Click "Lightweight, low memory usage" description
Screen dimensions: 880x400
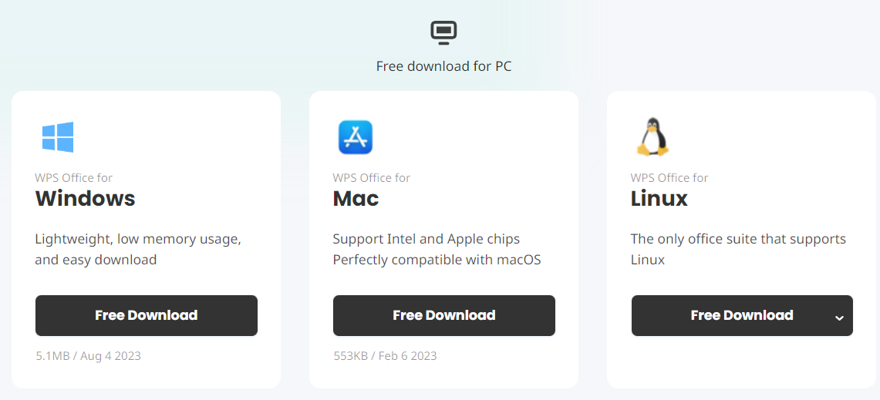pyautogui.click(x=138, y=239)
